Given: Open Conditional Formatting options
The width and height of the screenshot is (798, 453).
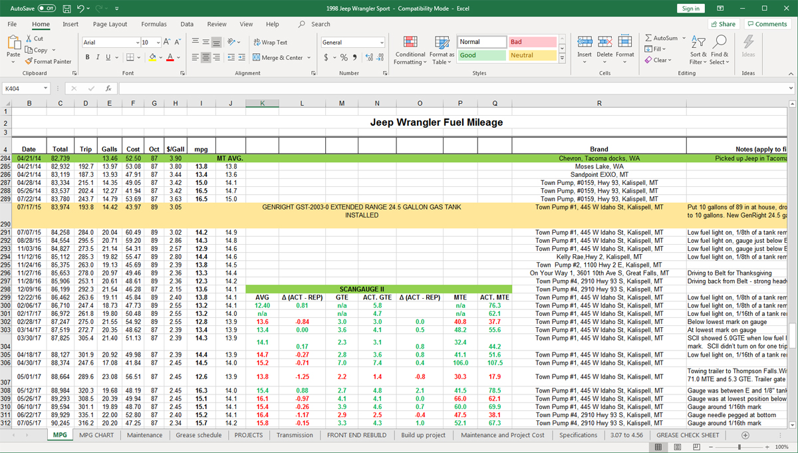Looking at the screenshot, I should click(410, 50).
